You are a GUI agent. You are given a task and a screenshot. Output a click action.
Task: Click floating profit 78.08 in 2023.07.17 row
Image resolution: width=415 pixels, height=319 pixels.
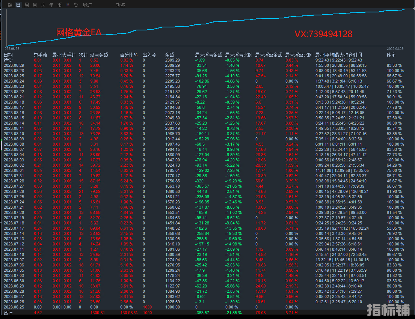pos(261,228)
